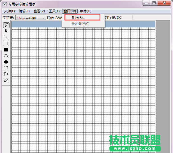The image size is (173, 153).
Task: Select the Hollow Ellipse tool
Action: click(x=6, y=56)
